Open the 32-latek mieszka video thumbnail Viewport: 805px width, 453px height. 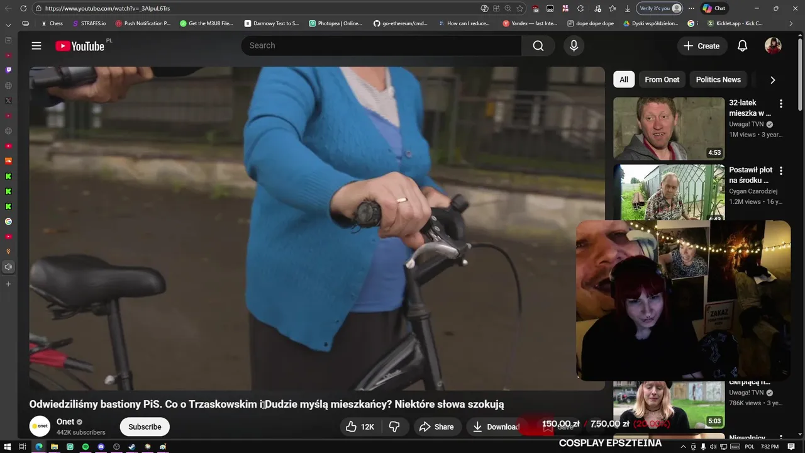[x=669, y=128]
